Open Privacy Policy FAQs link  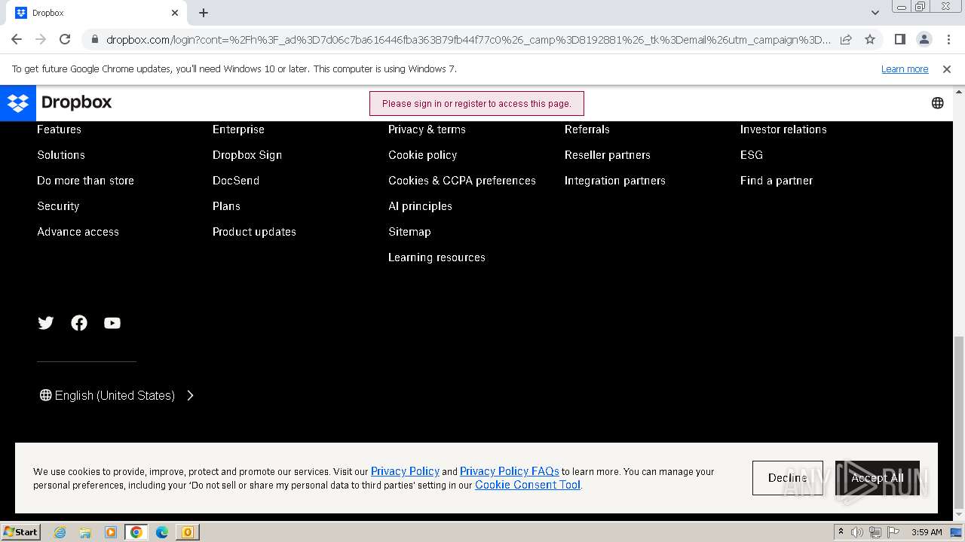tap(510, 471)
